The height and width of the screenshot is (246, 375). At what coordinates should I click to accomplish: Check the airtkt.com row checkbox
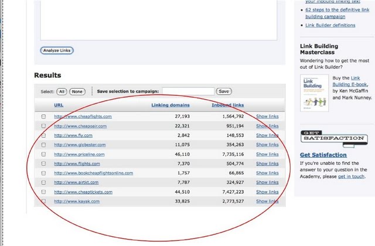click(43, 182)
